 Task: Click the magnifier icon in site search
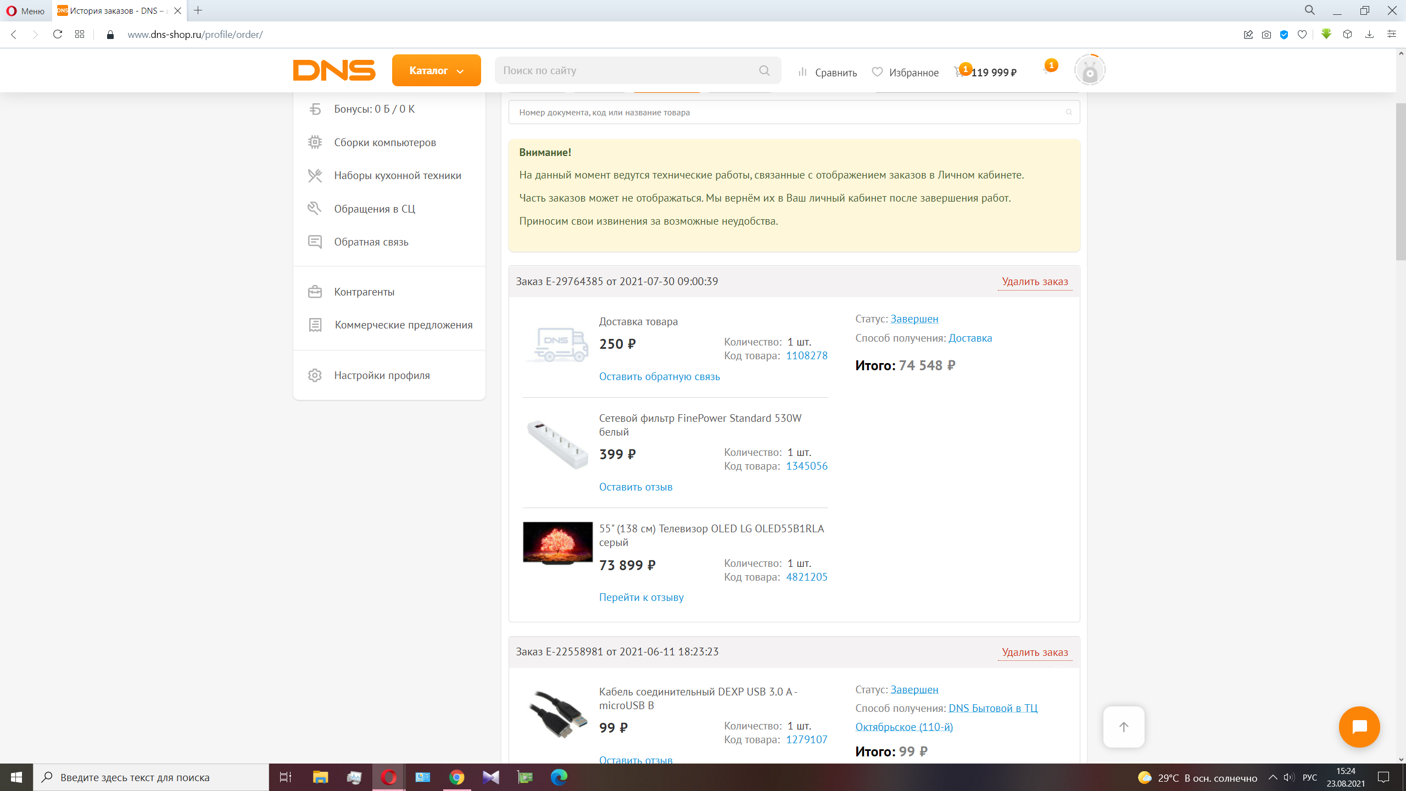pyautogui.click(x=764, y=70)
